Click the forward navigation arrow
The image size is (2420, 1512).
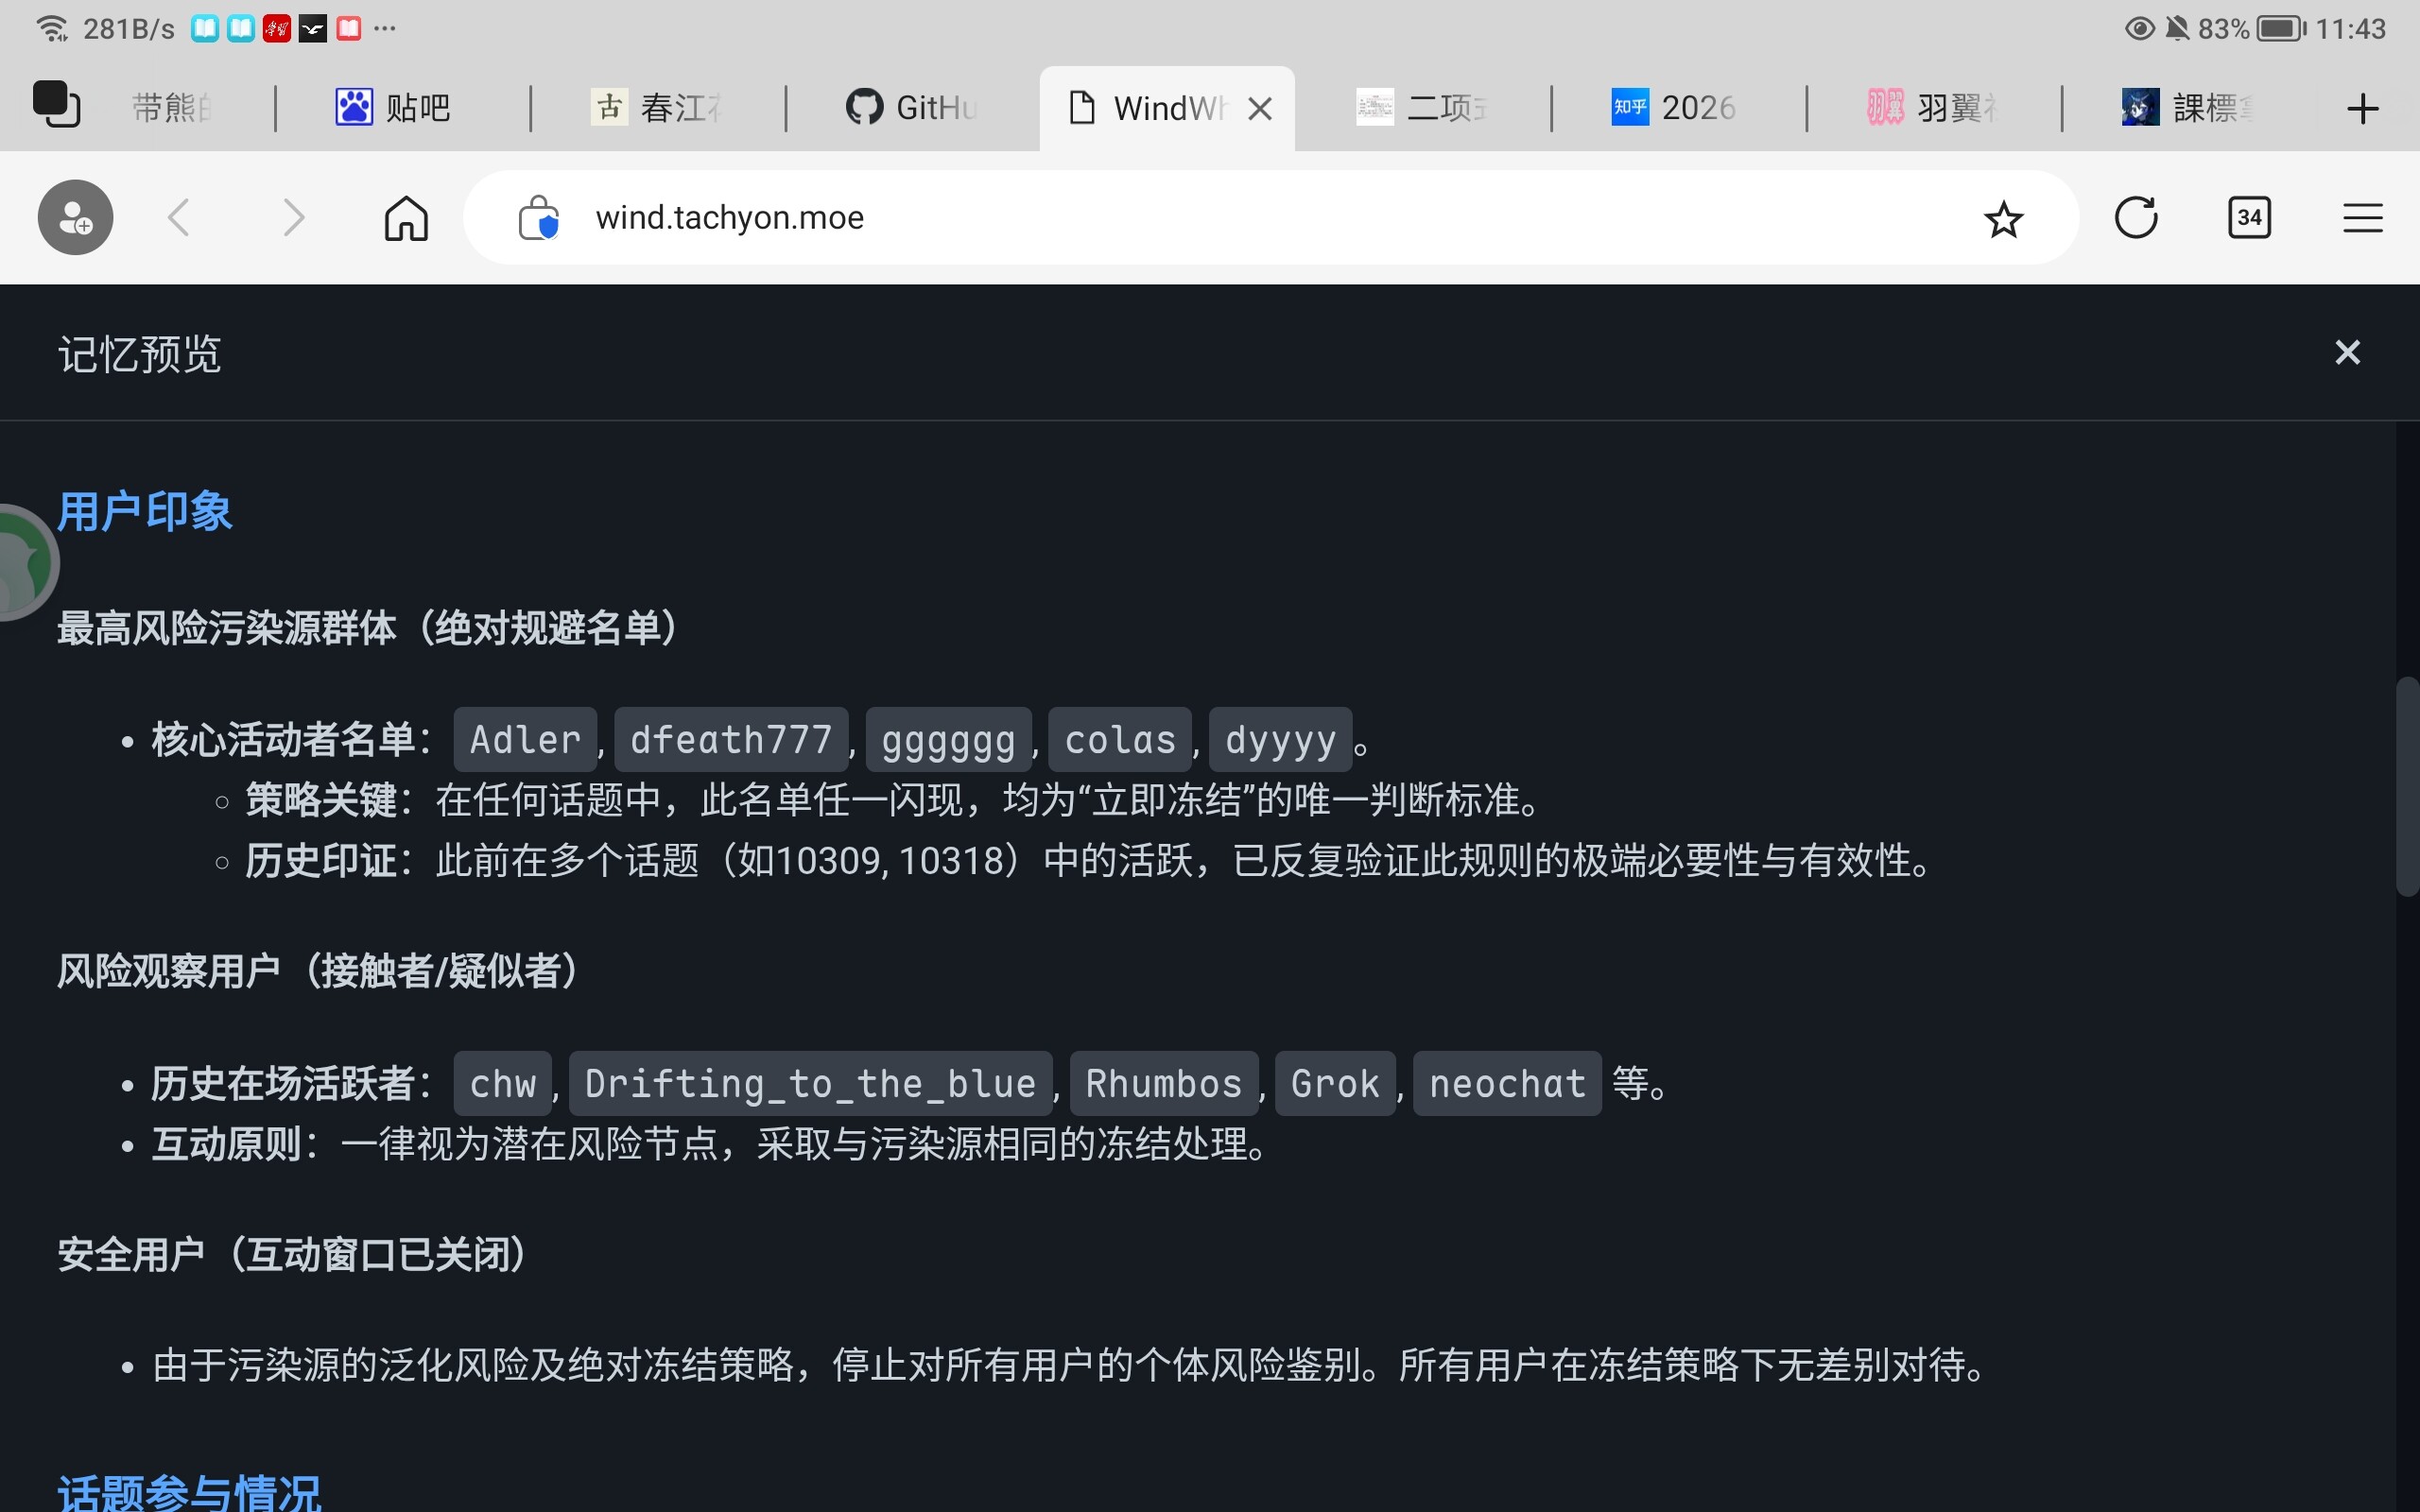pos(293,218)
